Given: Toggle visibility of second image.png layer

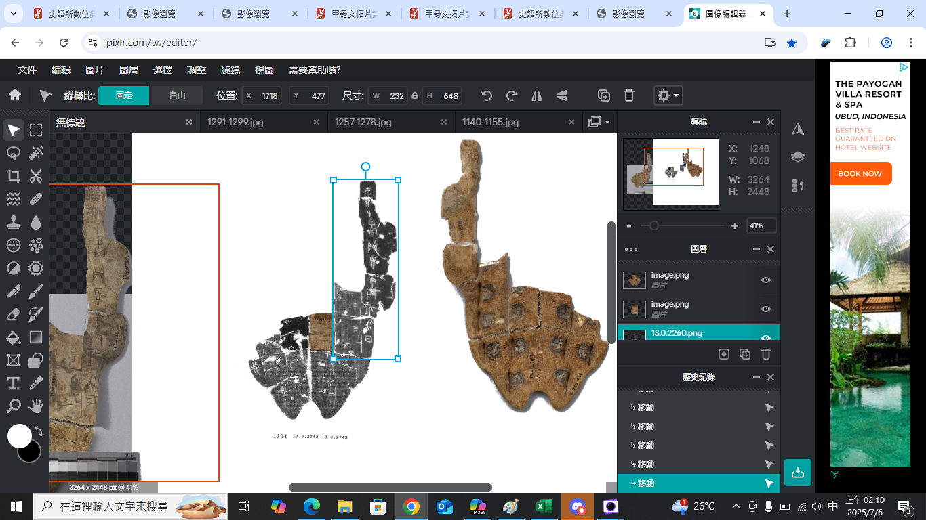Looking at the screenshot, I should pos(766,309).
